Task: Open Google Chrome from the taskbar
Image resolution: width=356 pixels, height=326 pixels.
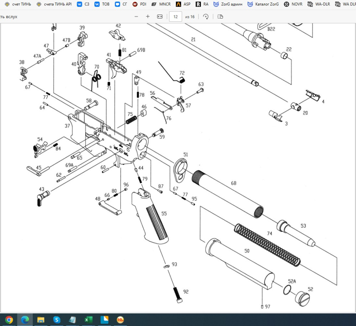Action: click(x=9, y=320)
